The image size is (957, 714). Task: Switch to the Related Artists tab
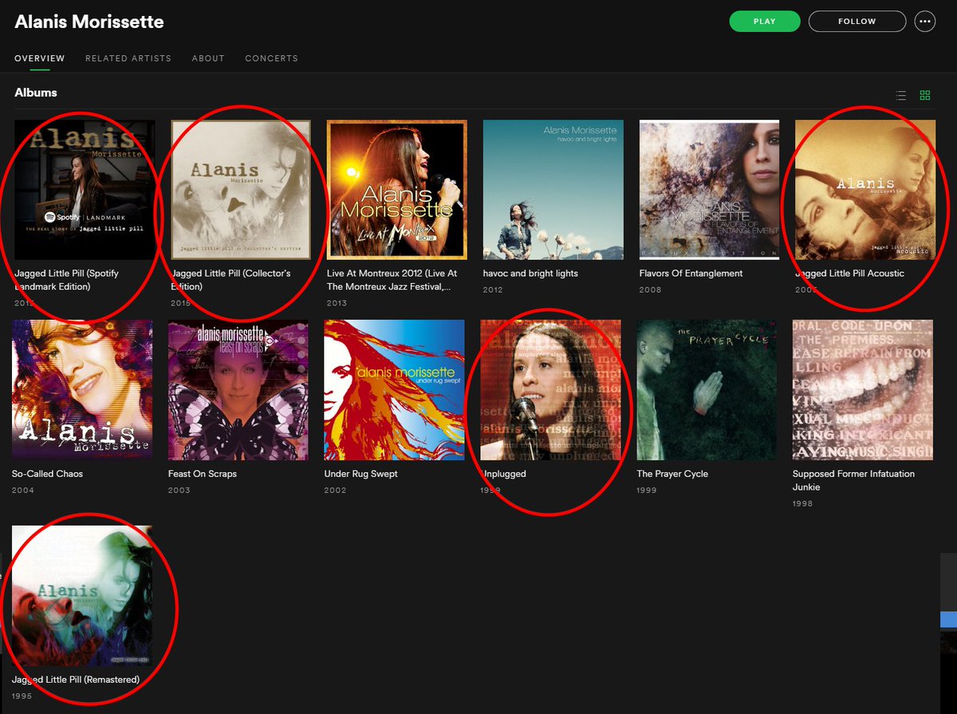click(128, 58)
